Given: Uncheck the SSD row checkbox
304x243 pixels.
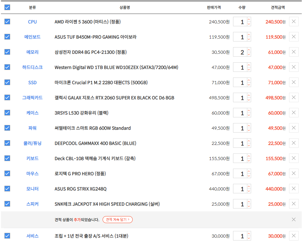Looking at the screenshot, I should pyautogui.click(x=7, y=82).
